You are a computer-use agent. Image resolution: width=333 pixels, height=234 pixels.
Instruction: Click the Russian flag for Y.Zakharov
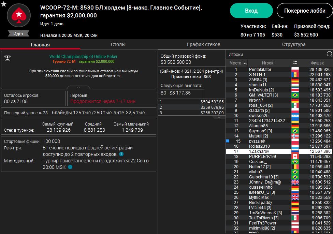[295, 151]
